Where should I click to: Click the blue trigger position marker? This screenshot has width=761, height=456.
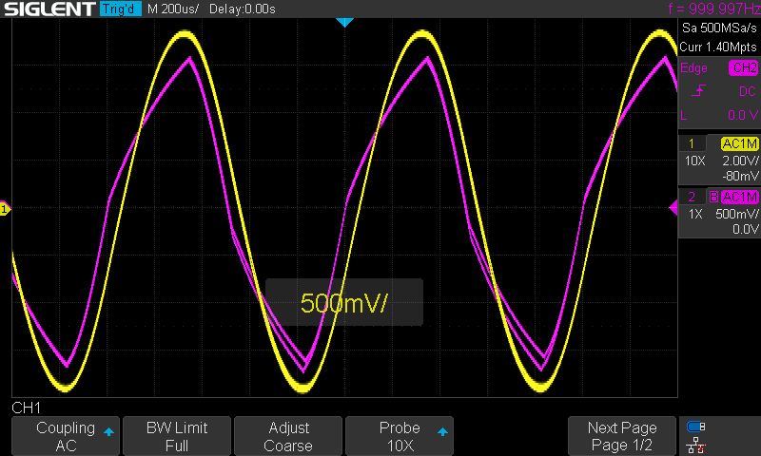344,22
